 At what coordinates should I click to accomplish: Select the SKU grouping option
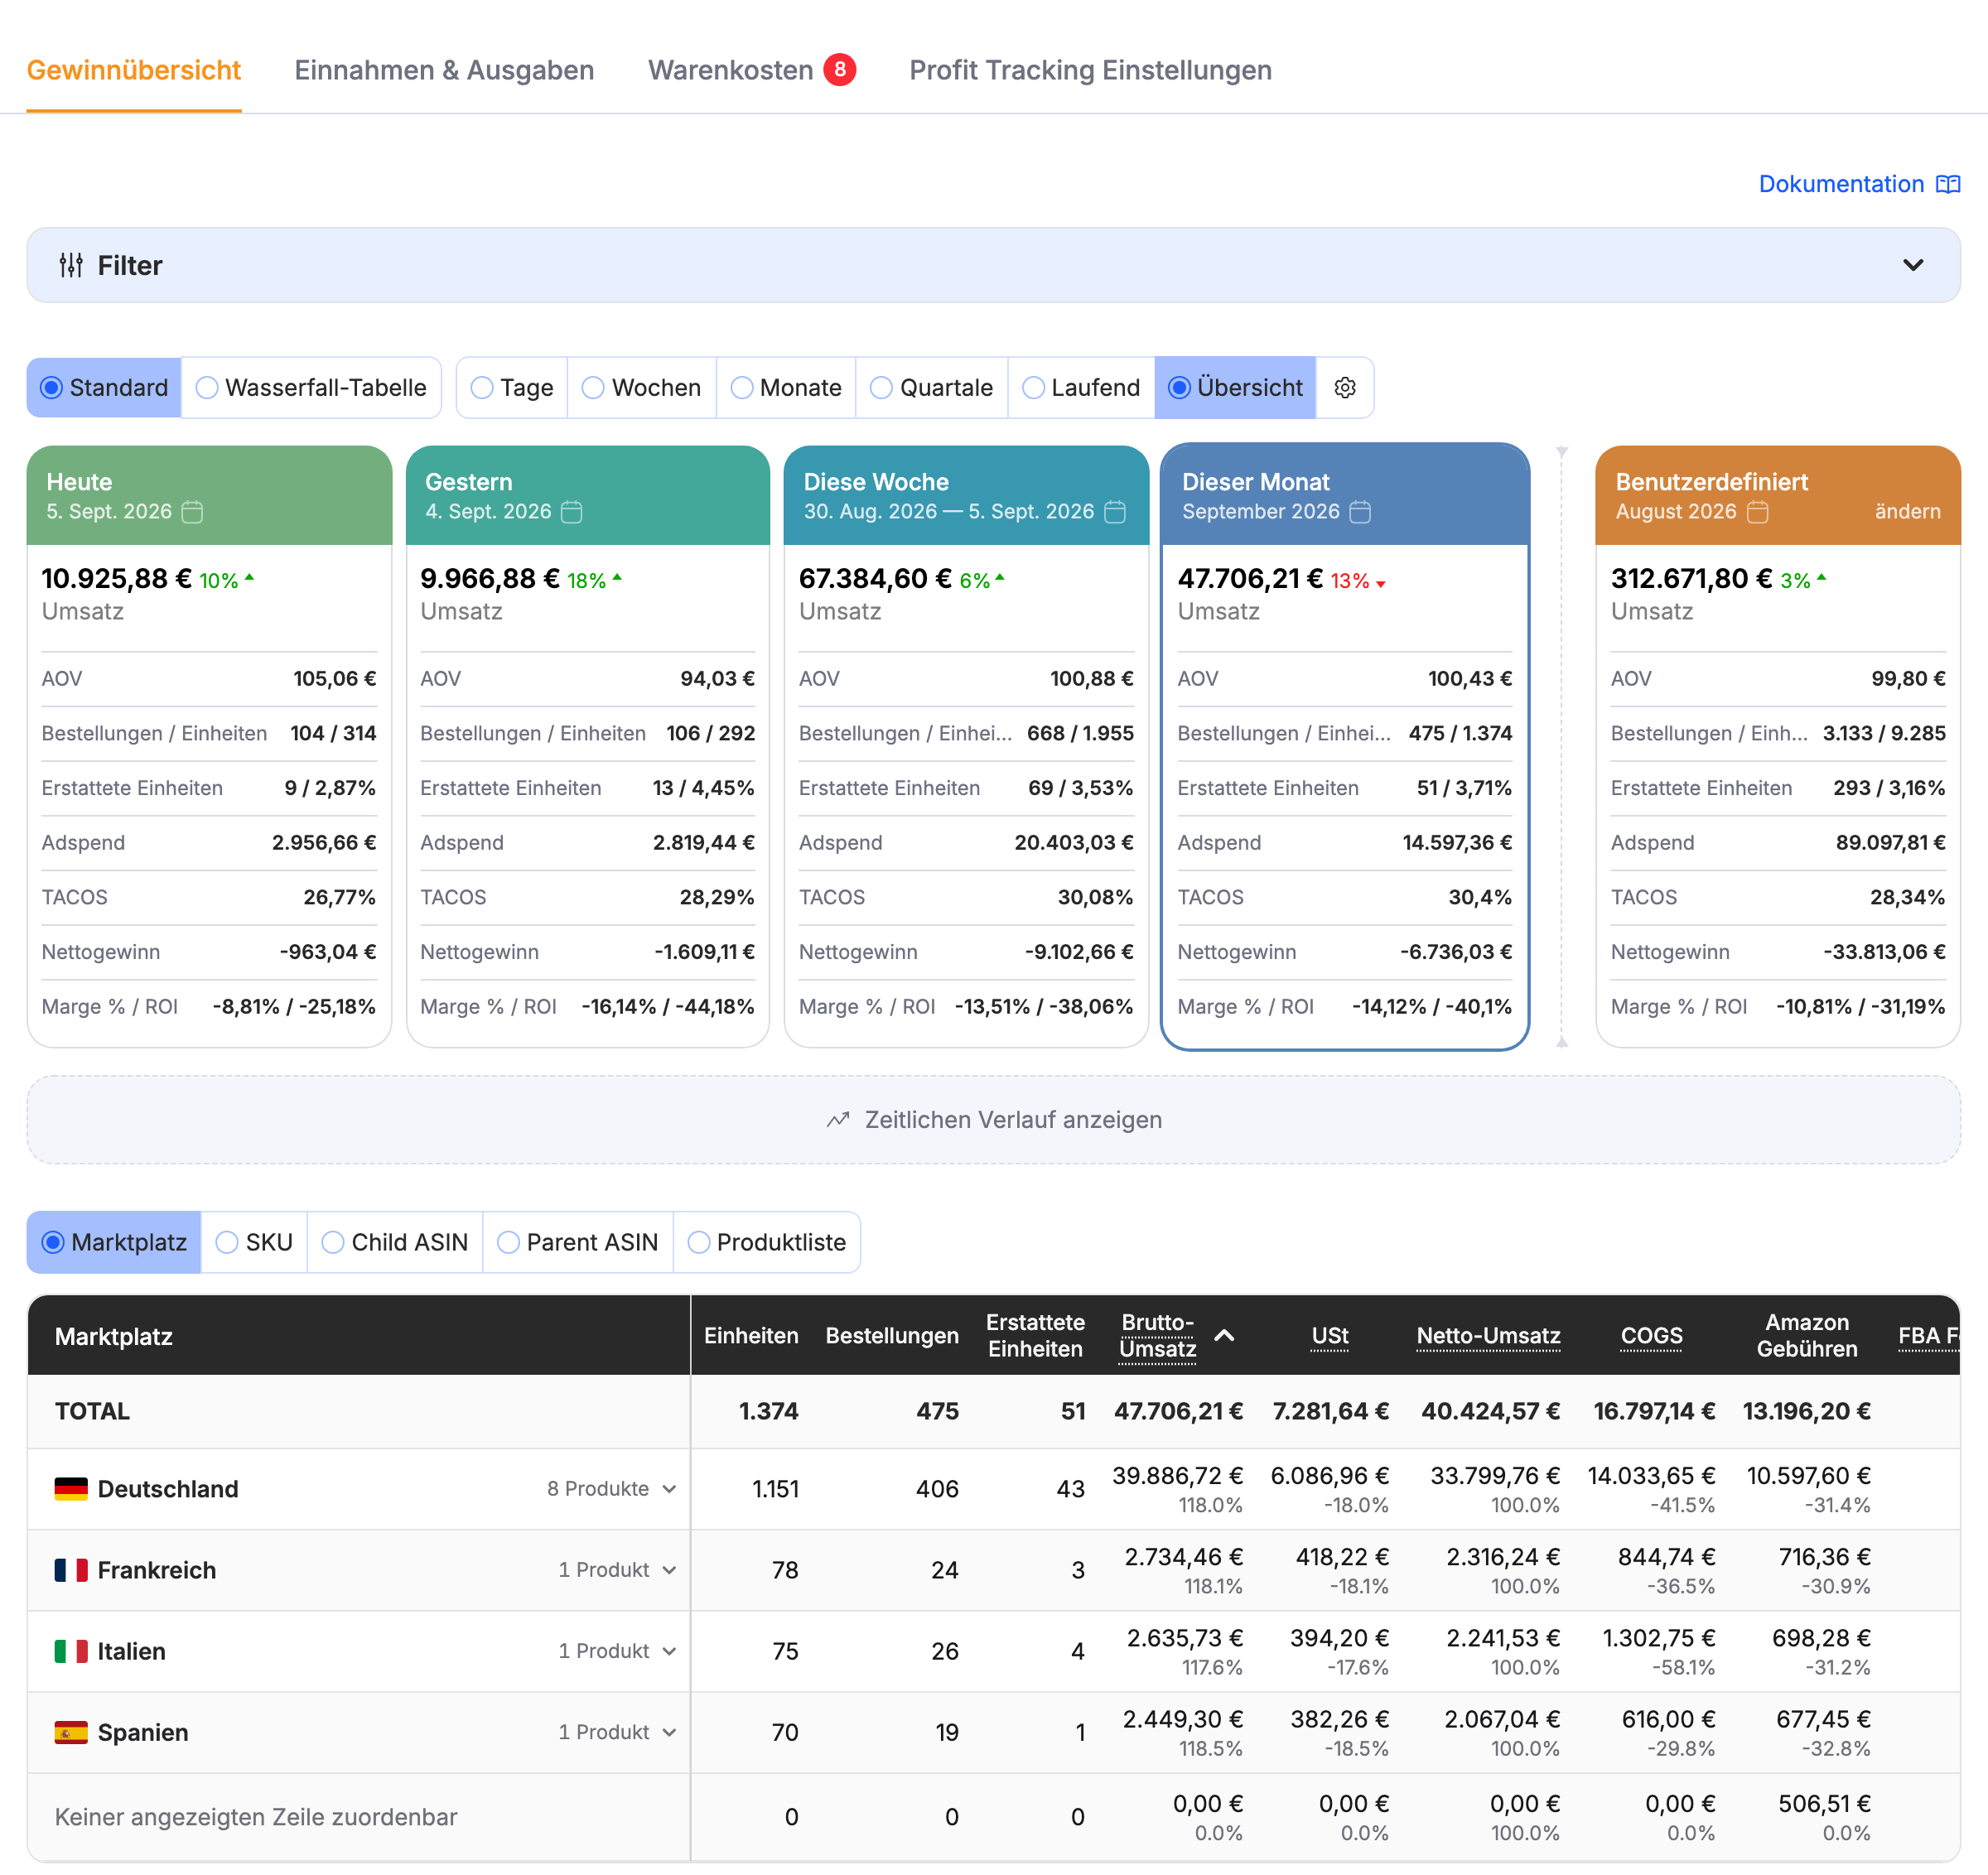pos(254,1242)
